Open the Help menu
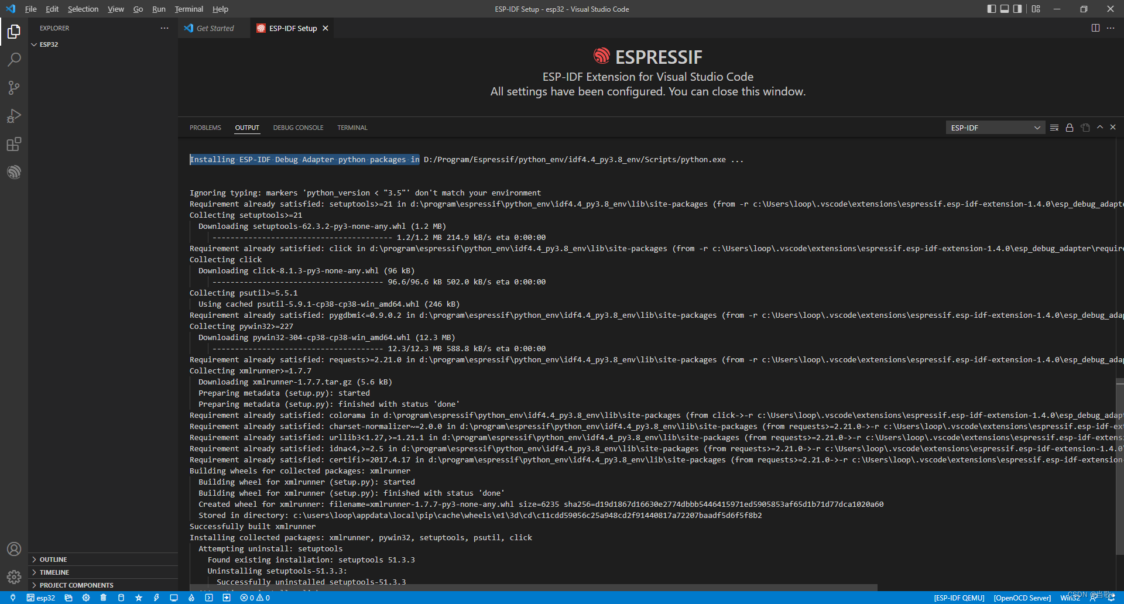The width and height of the screenshot is (1124, 604). pyautogui.click(x=220, y=9)
